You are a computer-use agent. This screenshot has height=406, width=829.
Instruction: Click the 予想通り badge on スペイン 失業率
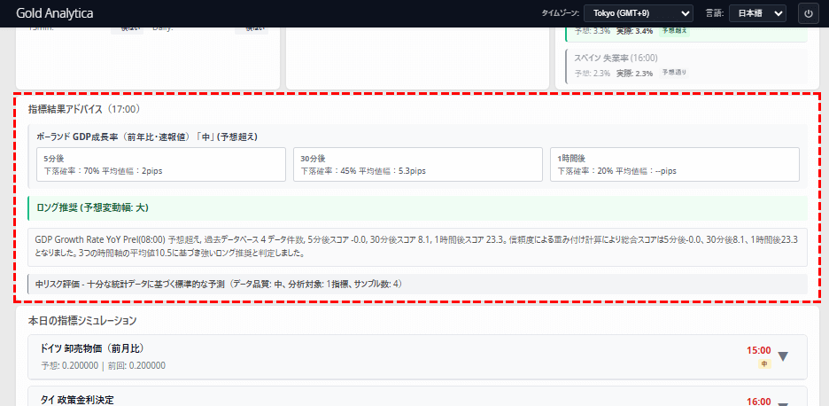(674, 73)
